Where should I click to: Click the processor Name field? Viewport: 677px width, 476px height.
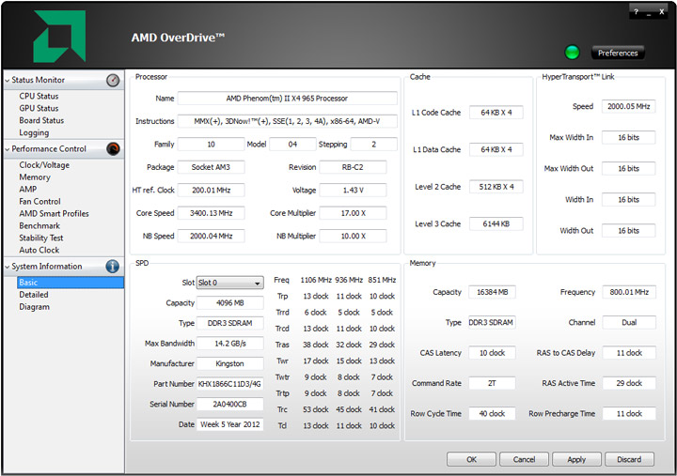click(287, 98)
